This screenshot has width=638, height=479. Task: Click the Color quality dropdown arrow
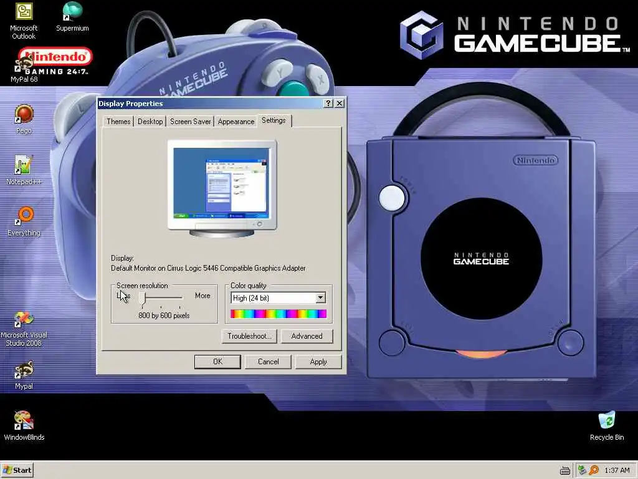pos(321,298)
